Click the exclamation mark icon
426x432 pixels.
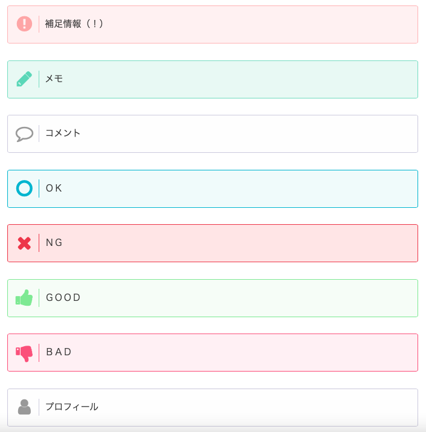pos(24,24)
